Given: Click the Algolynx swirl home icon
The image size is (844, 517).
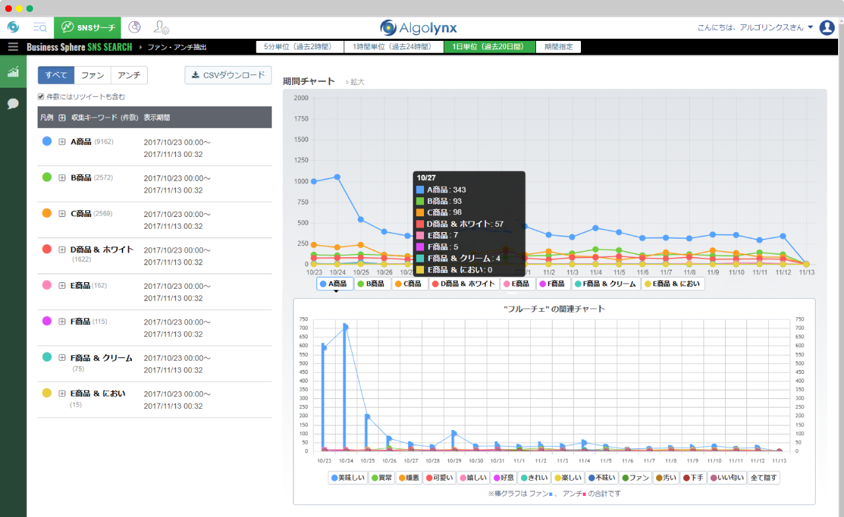Looking at the screenshot, I should point(13,27).
